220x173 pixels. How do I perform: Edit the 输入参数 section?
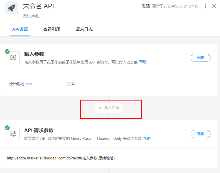201,58
